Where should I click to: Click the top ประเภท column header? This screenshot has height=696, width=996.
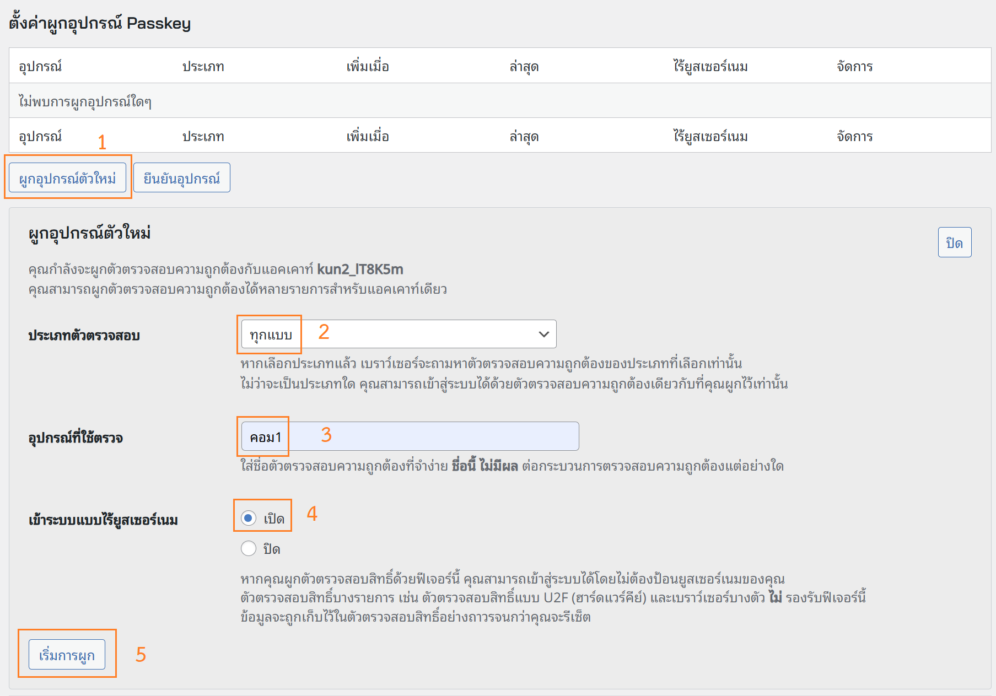coord(203,66)
